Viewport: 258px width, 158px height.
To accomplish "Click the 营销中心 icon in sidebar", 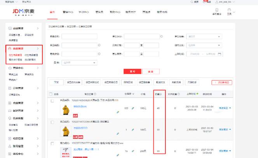I will (x=10, y=68).
